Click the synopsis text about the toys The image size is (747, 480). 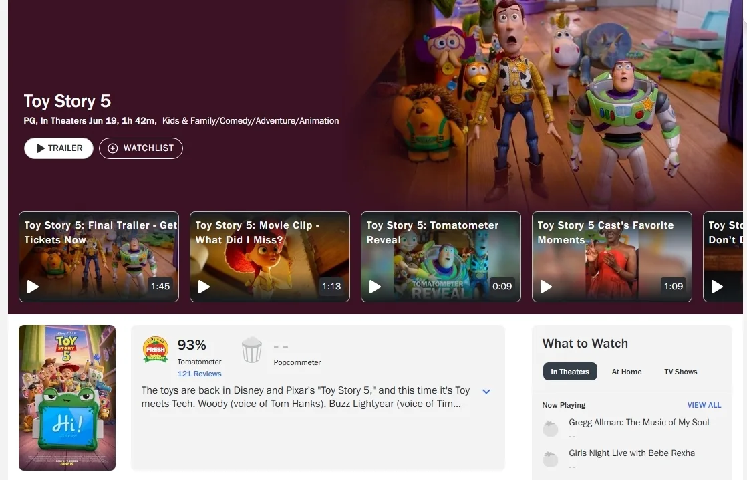point(305,397)
